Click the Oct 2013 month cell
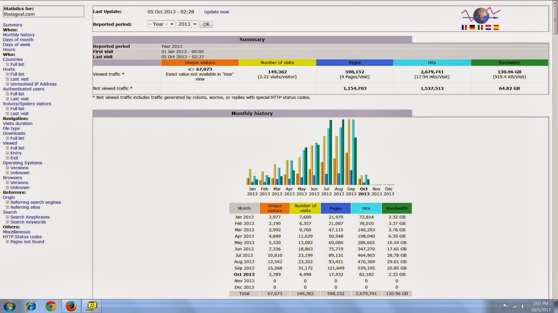 tap(244, 274)
